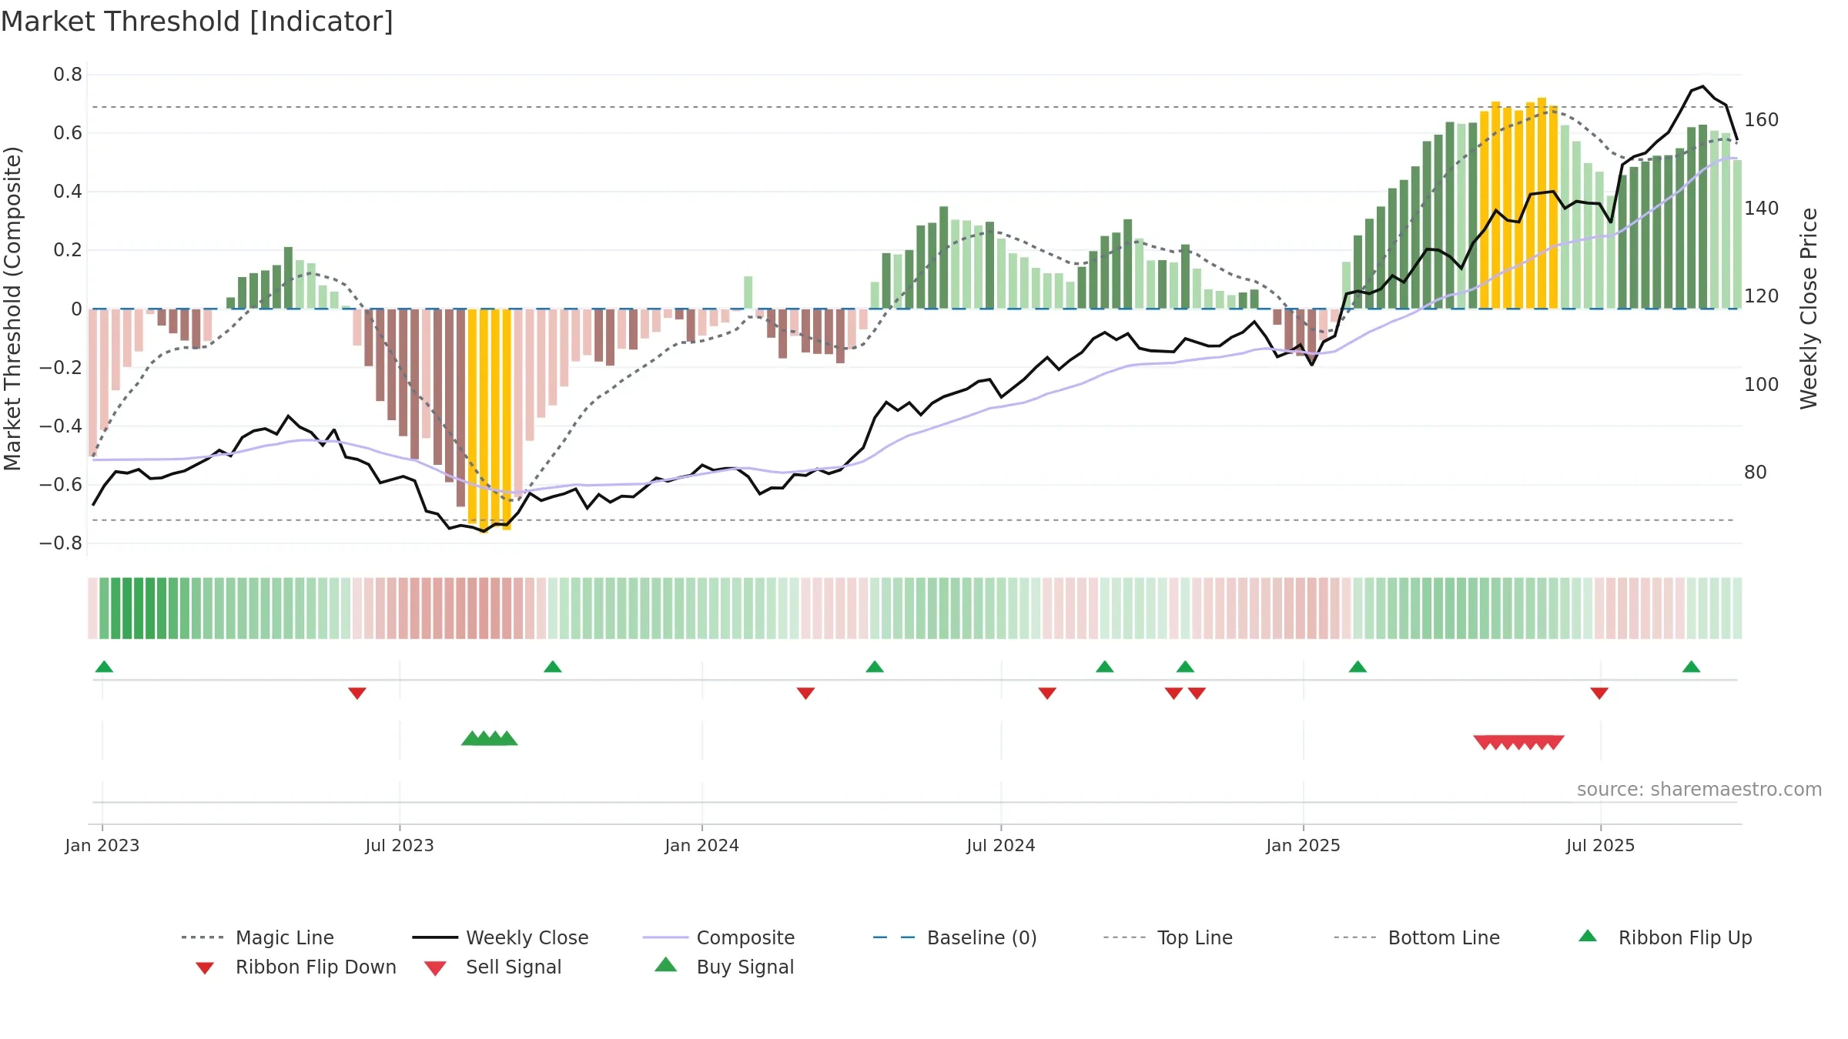Click the Sell Signal legend triangle icon

pyautogui.click(x=435, y=968)
